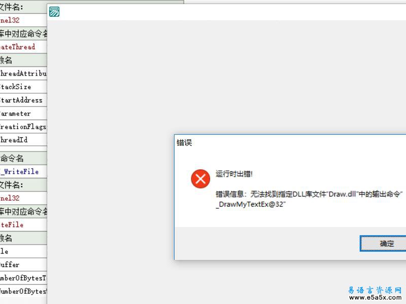
Task: Select the uffer parameter row
Action: coord(23,264)
